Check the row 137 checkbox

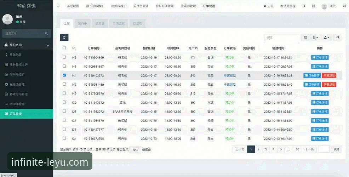pos(64,120)
